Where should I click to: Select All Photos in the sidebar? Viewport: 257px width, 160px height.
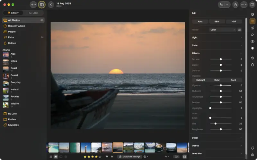[23, 20]
